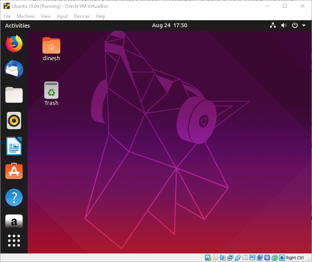
Task: Launch the Amazon shortcut
Action: pos(14,222)
